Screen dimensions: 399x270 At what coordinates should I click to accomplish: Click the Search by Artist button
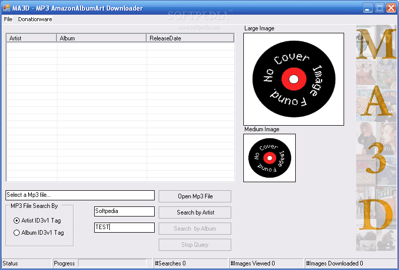point(195,212)
